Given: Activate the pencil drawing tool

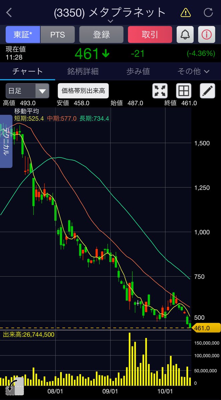Looking at the screenshot, I should [207, 91].
